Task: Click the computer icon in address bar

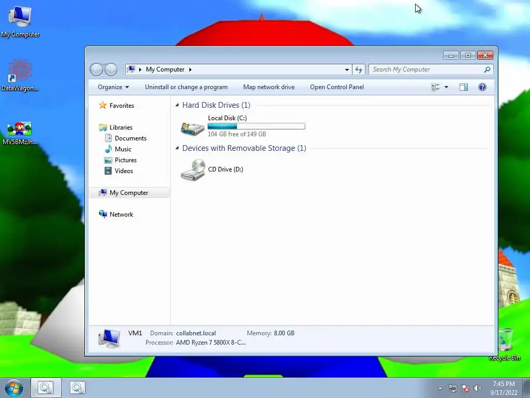Action: (131, 69)
